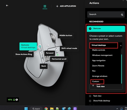This screenshot has height=110, width=127.
Task: Go back using the left arrow
Action: point(7,5)
